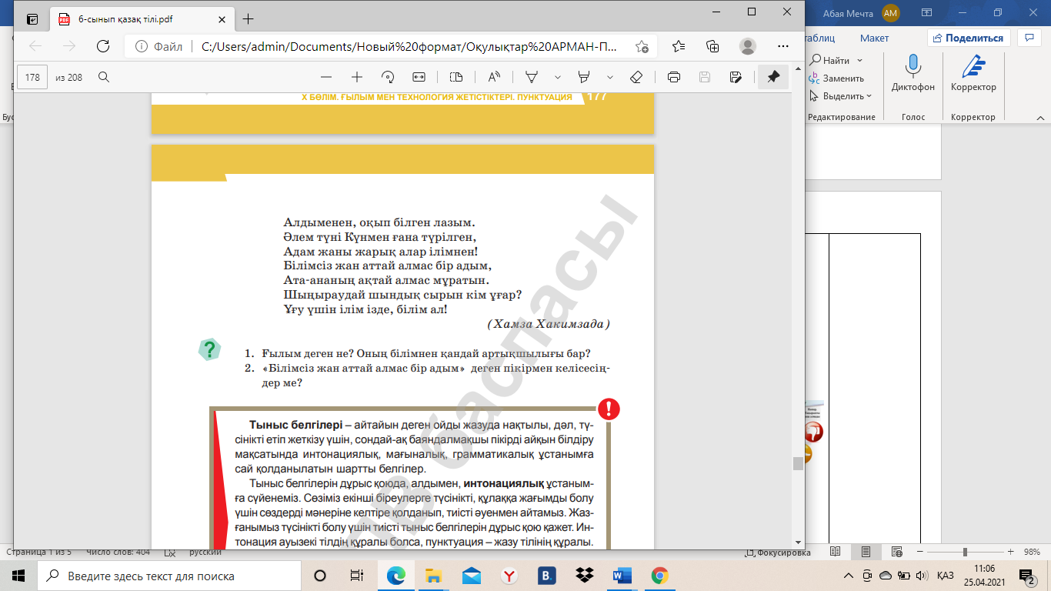Open File Explorer from the taskbar

point(434,576)
